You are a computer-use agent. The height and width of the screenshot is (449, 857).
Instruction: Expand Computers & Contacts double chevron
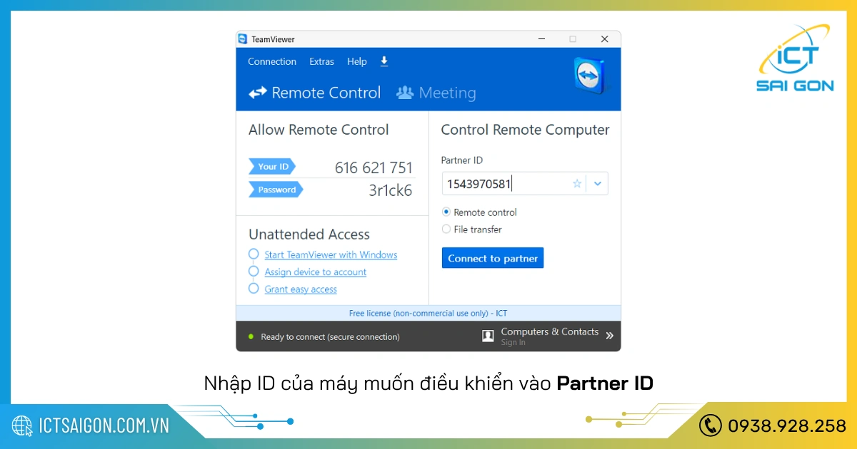click(x=609, y=336)
